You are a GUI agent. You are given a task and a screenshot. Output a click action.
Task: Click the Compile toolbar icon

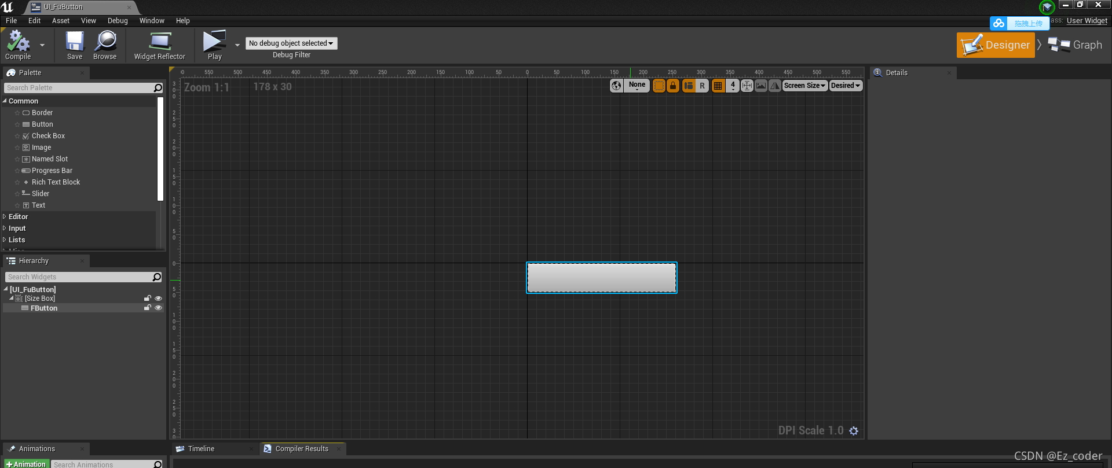[x=18, y=45]
